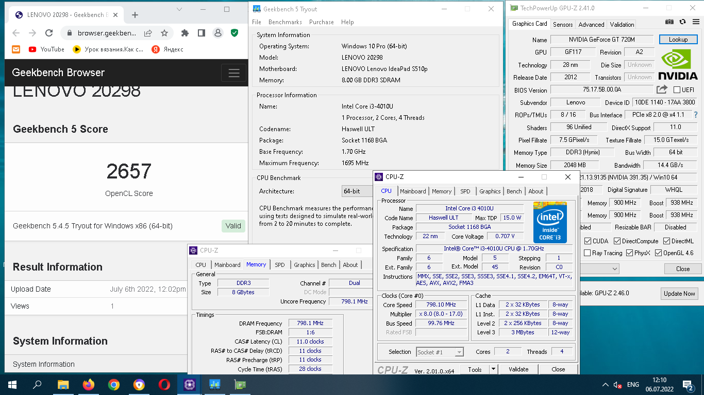This screenshot has width=704, height=395.
Task: Click the green shield extension icon
Action: pyautogui.click(x=234, y=33)
